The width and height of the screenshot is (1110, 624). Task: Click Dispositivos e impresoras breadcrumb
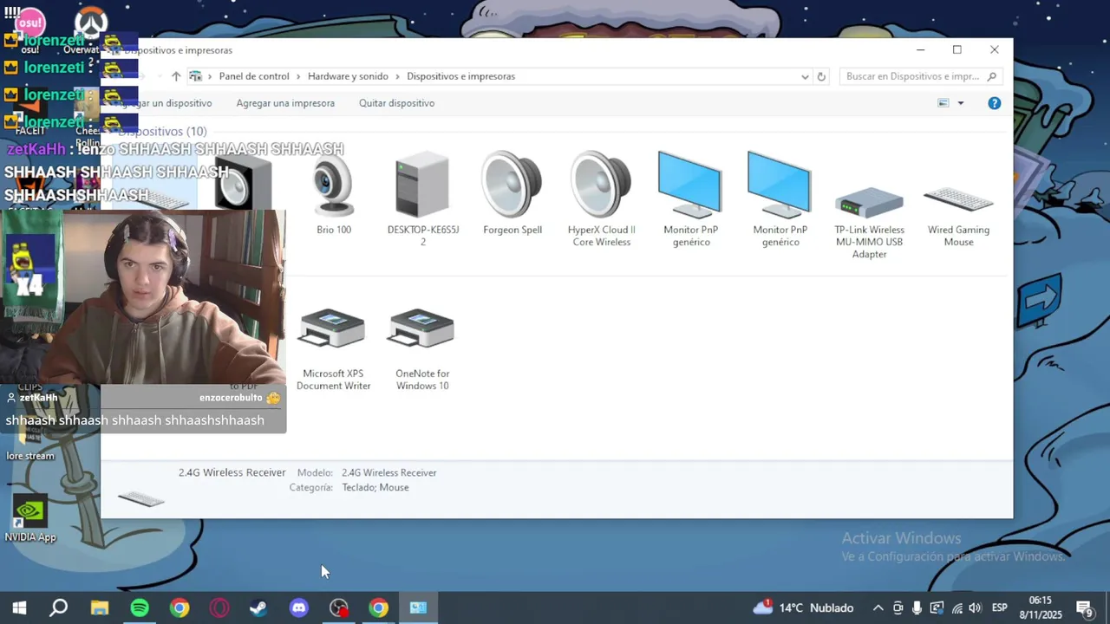tap(460, 76)
